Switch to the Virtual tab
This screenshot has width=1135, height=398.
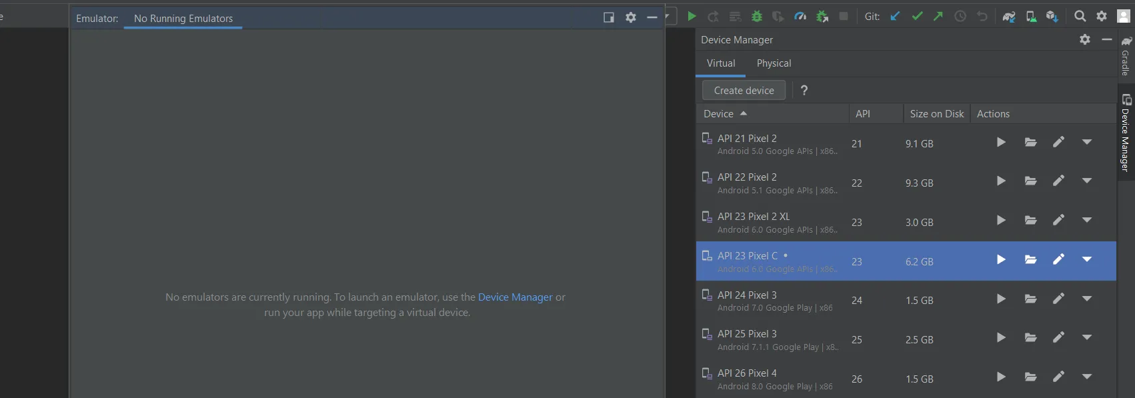(721, 63)
